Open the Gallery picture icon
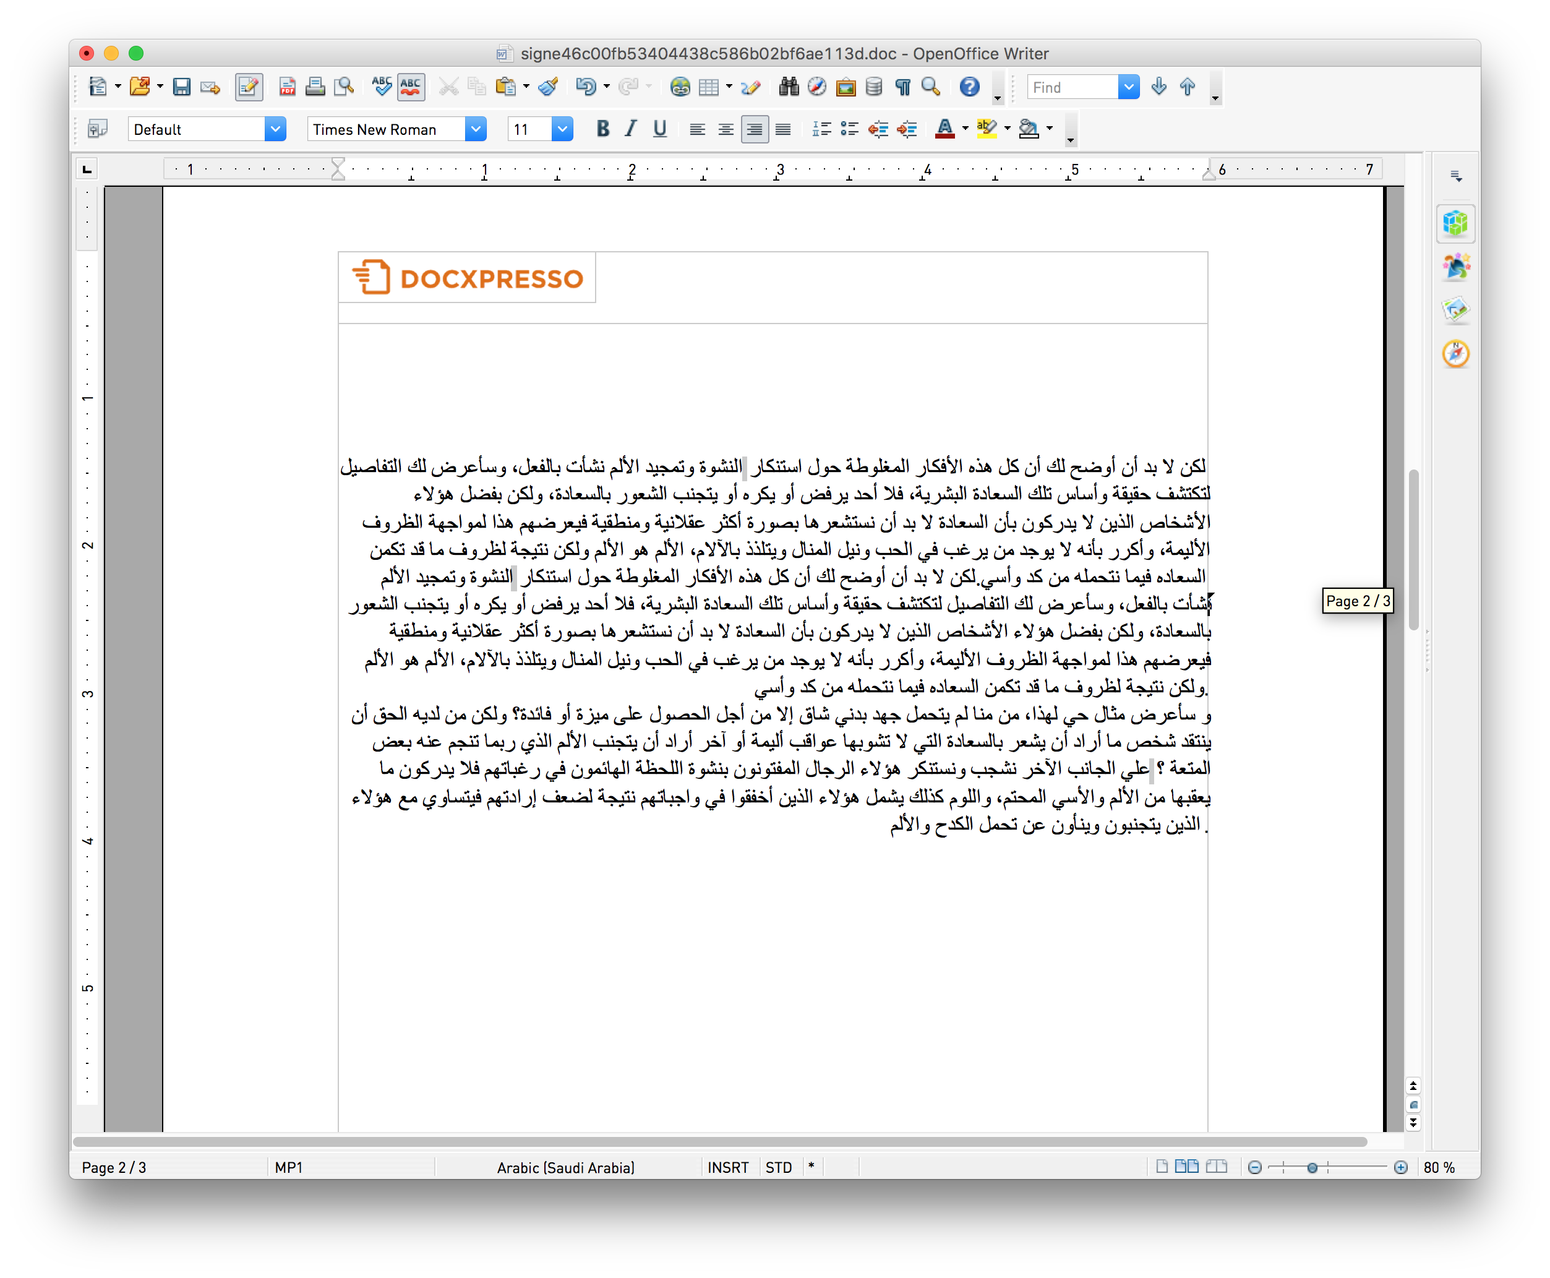This screenshot has width=1550, height=1278. [x=846, y=87]
